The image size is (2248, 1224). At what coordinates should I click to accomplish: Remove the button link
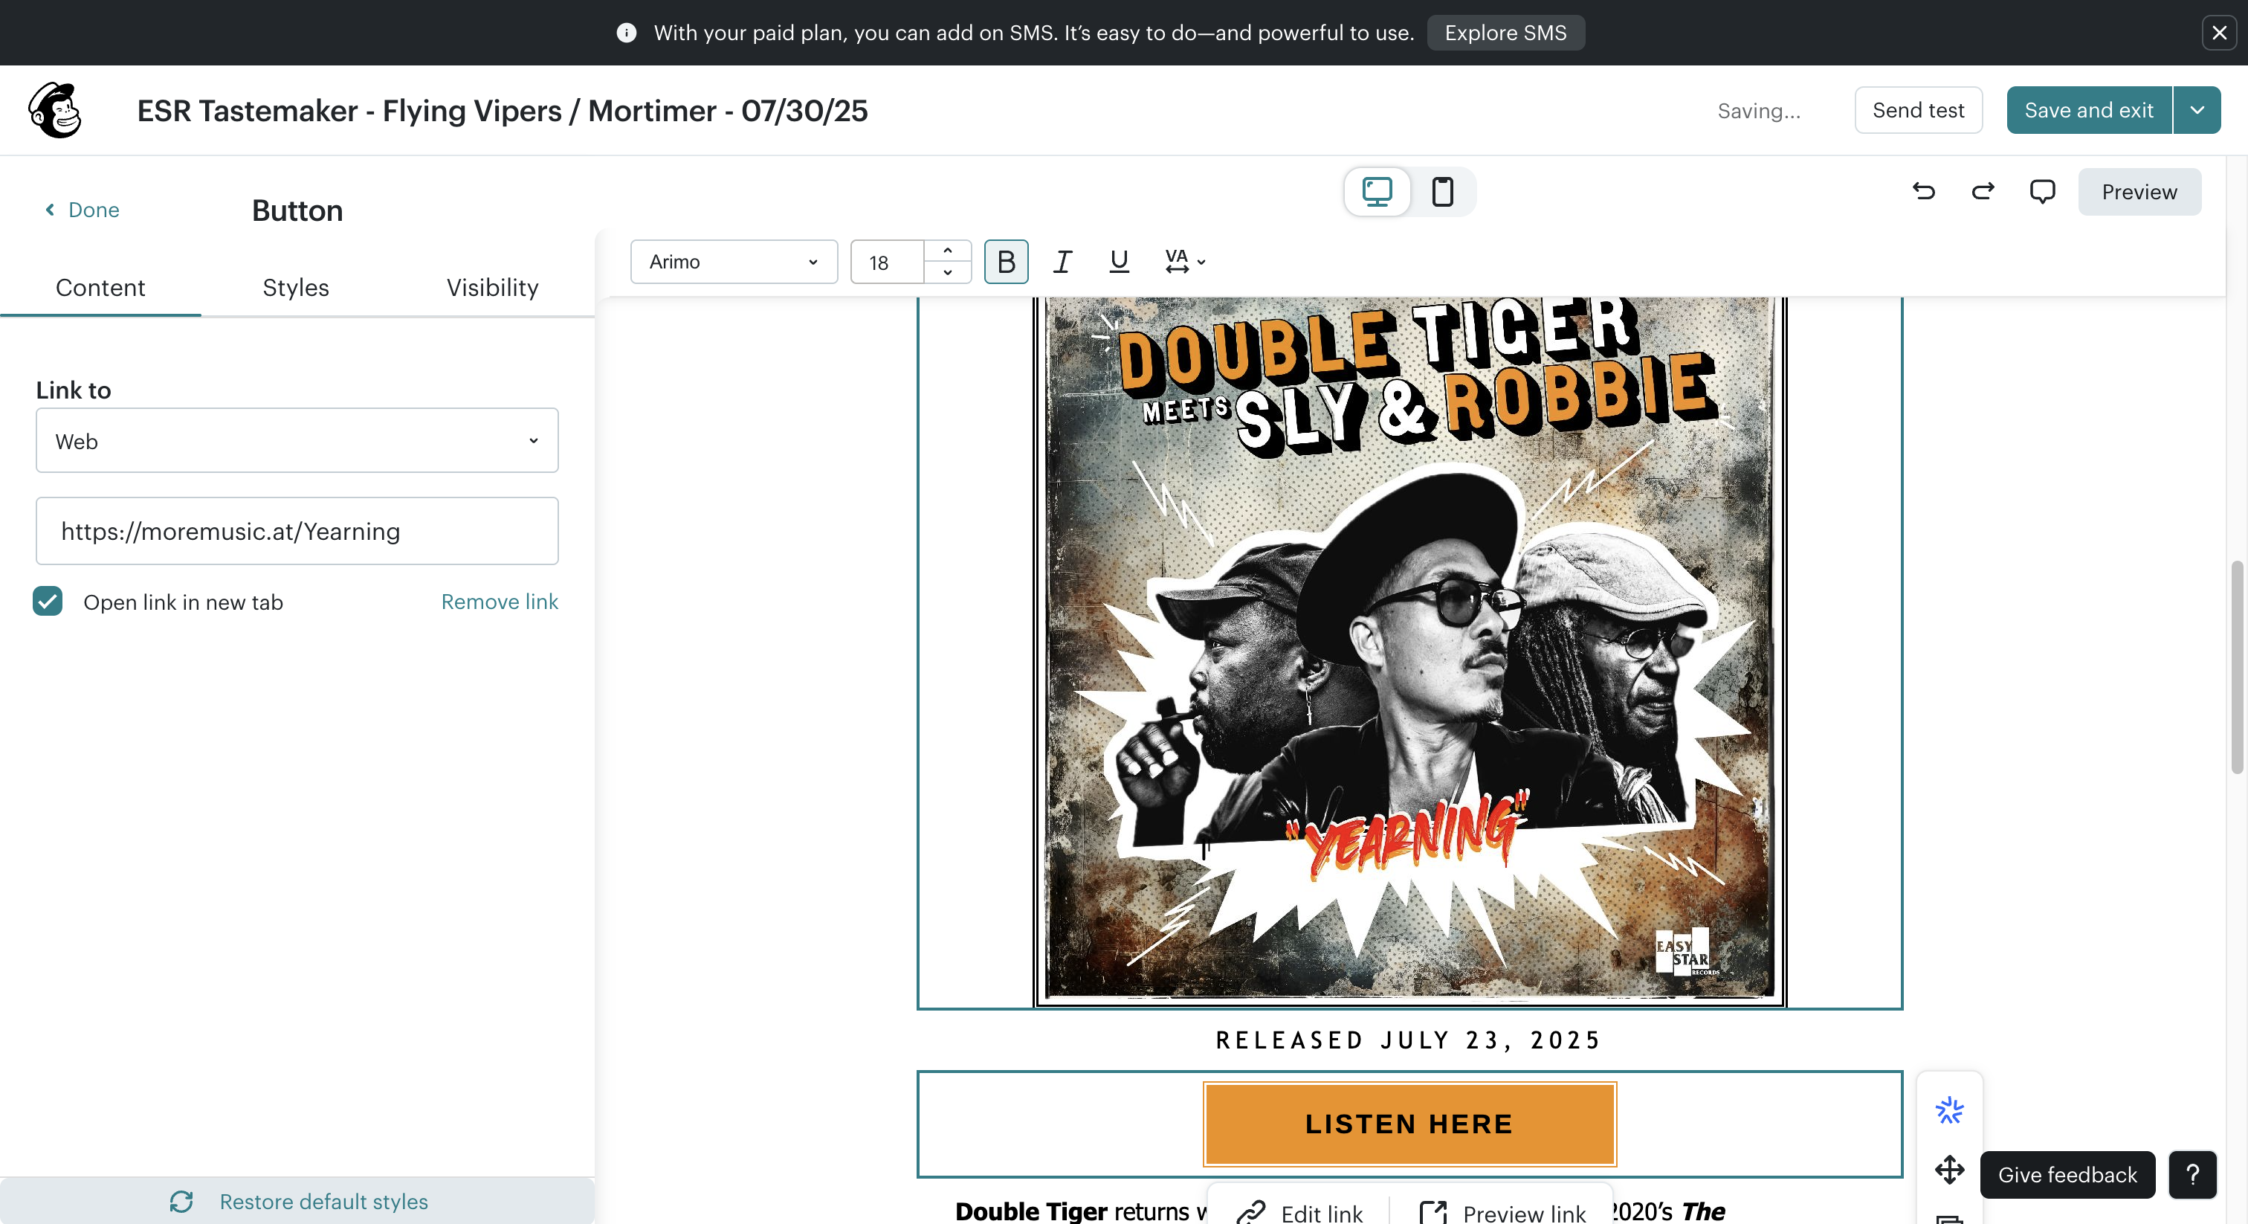coord(499,602)
